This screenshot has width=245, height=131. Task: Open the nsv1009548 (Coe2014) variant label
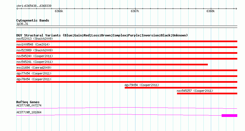(x=33, y=44)
